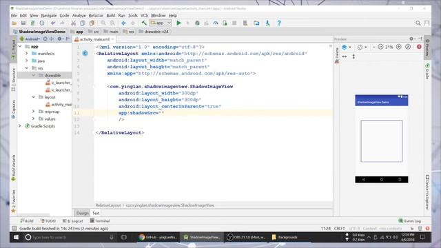This screenshot has height=248, width=441.
Task: Click the Back navigation arrow icon
Action: [123, 23]
